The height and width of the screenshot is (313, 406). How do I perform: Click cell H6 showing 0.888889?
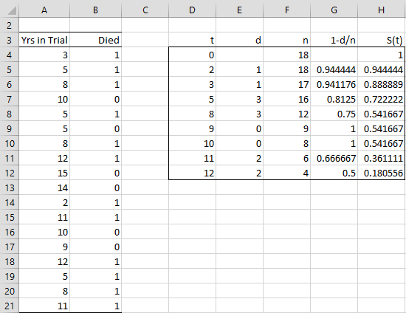pos(381,84)
